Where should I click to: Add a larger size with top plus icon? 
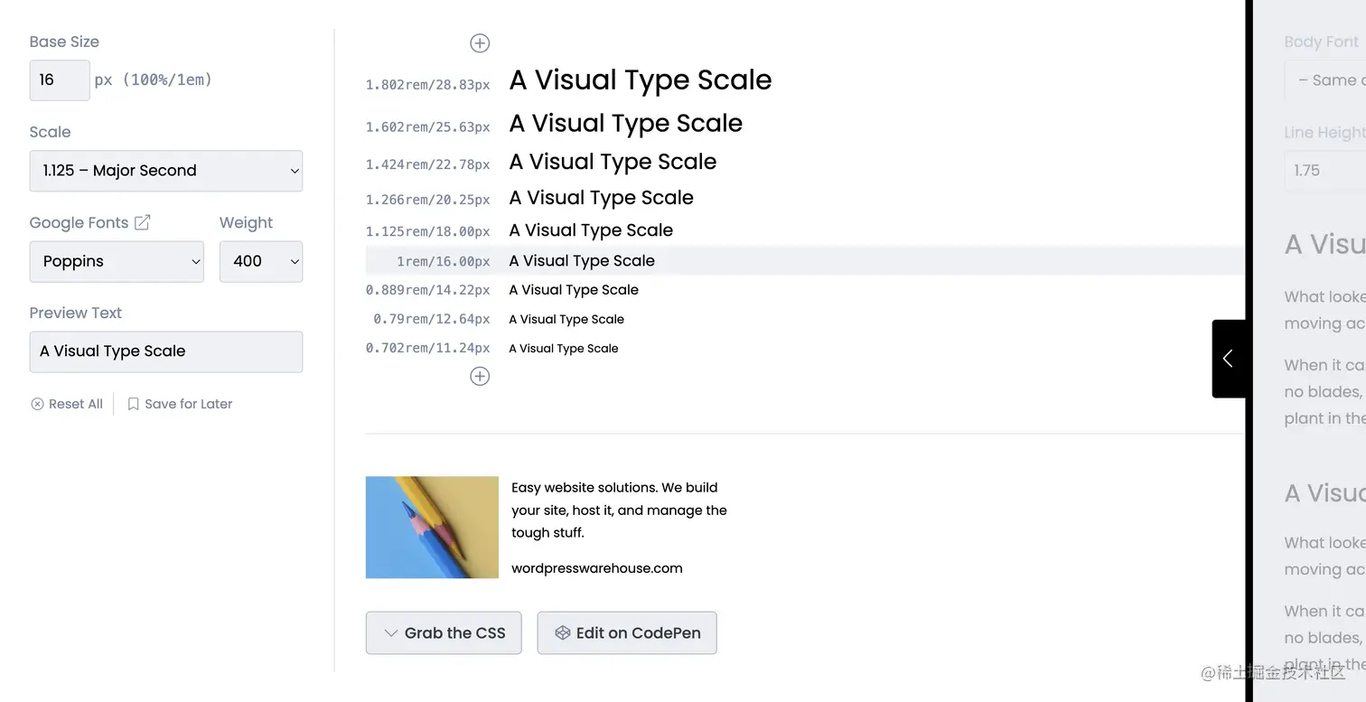pyautogui.click(x=480, y=42)
